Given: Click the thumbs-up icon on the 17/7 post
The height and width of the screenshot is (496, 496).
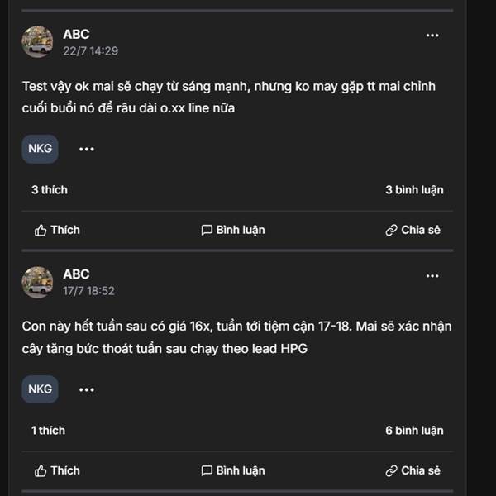Looking at the screenshot, I should click(x=41, y=470).
